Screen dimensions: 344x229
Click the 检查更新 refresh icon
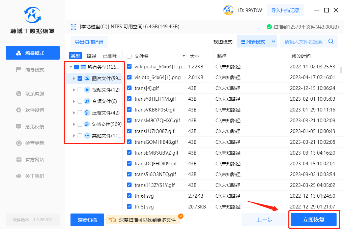tap(19, 143)
